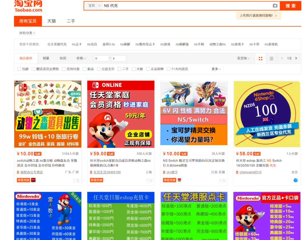The height and width of the screenshot is (240, 304).
Task: Open seller link sky晓宇
Action: tap(172, 172)
